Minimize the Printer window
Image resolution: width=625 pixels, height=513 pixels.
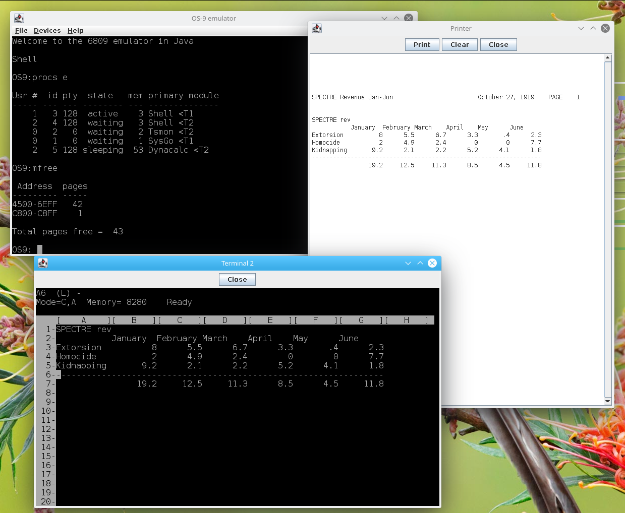click(x=581, y=28)
